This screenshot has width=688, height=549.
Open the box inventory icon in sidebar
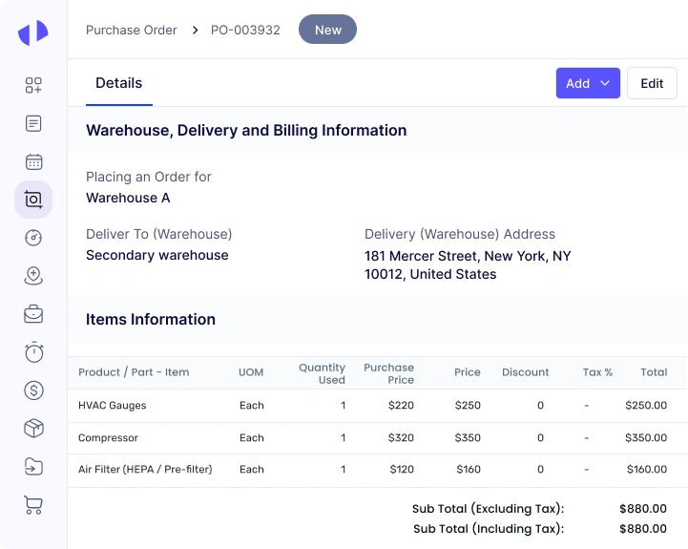pyautogui.click(x=33, y=429)
